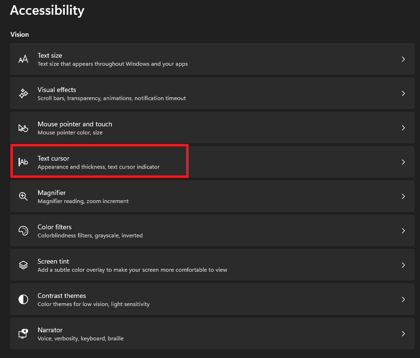Open Contrast themes page chevron
The height and width of the screenshot is (358, 420).
(403, 299)
